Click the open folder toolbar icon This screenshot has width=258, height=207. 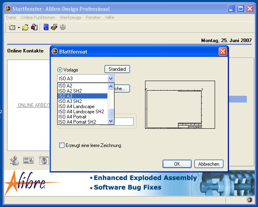pyautogui.click(x=25, y=27)
